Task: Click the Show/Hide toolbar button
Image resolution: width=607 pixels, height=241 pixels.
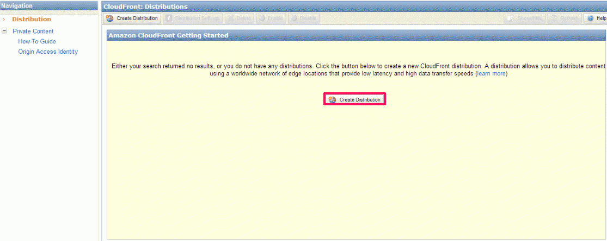Action: (x=525, y=18)
